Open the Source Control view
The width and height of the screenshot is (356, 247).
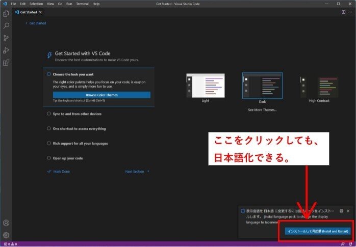tap(6, 38)
